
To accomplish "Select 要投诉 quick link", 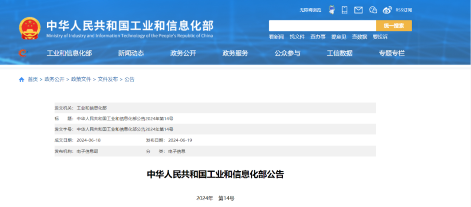I will click(380, 37).
